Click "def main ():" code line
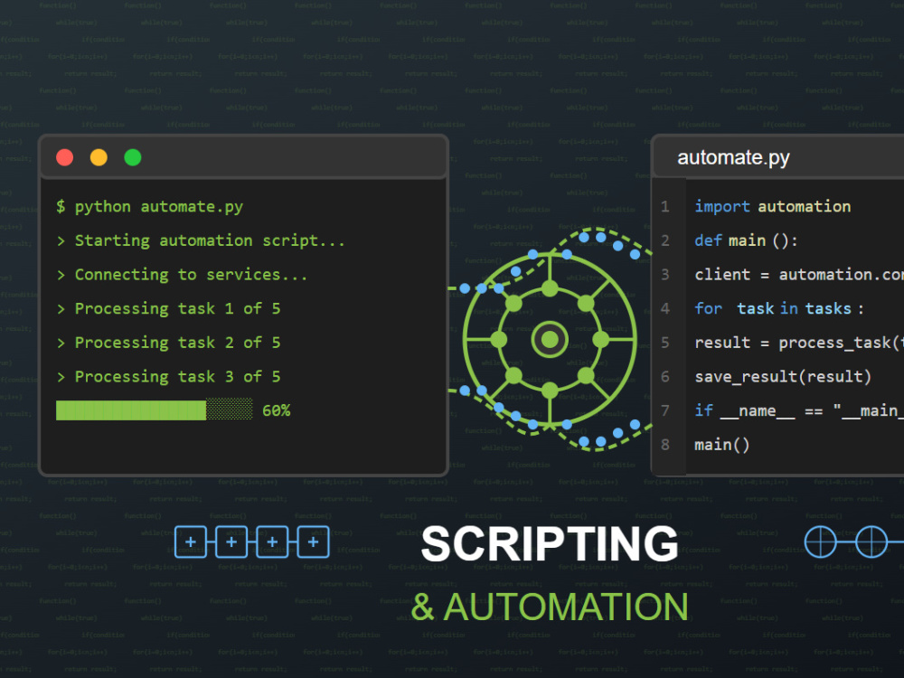This screenshot has width=904, height=678. click(746, 241)
